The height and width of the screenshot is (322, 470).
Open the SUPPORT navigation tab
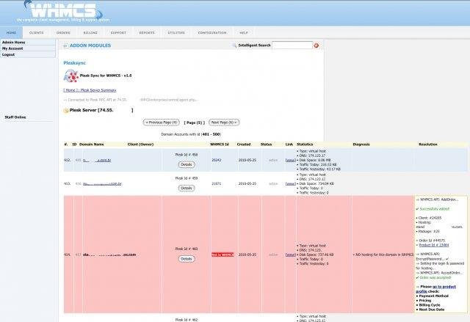click(x=118, y=32)
